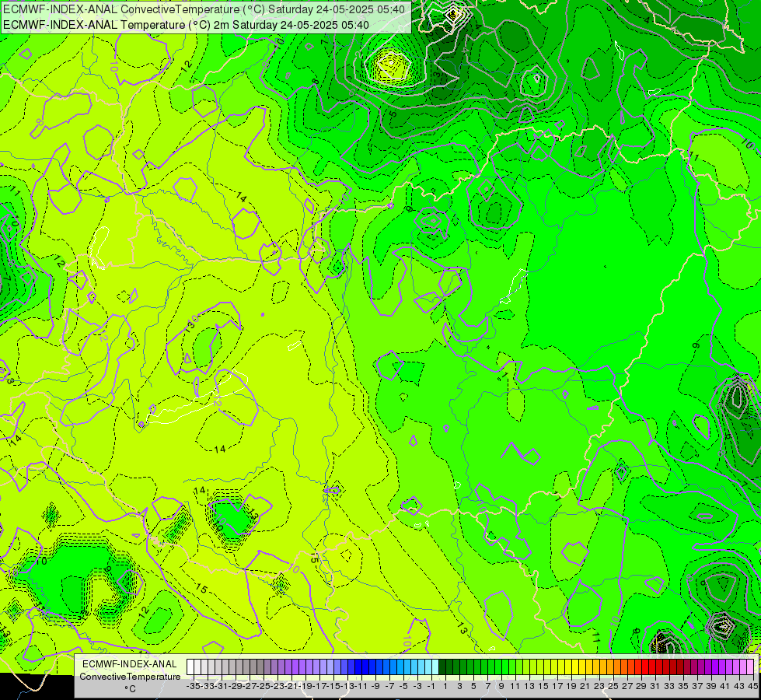Pick the purple swatch above 39
The width and height of the screenshot is (761, 700).
tap(709, 667)
